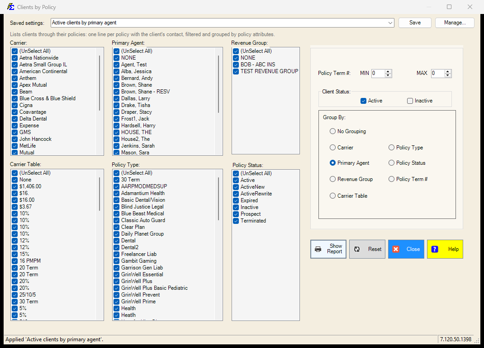This screenshot has width=484, height=348.
Task: Uncheck Prospect policy status
Action: pos(236,214)
